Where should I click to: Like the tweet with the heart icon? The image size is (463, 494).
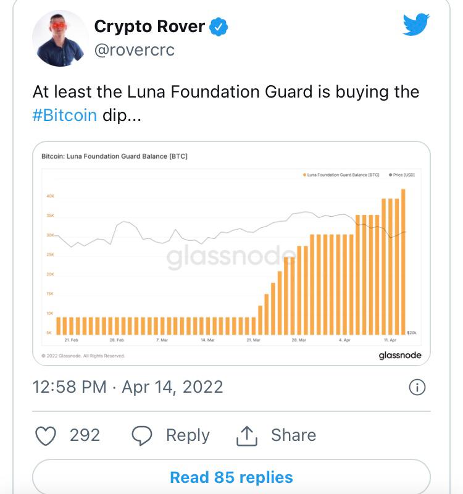coord(46,435)
